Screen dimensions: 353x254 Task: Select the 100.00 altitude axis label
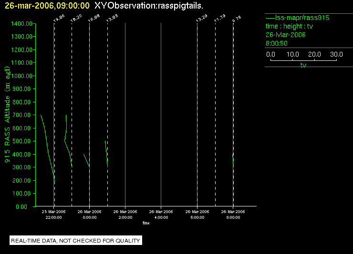click(x=21, y=194)
